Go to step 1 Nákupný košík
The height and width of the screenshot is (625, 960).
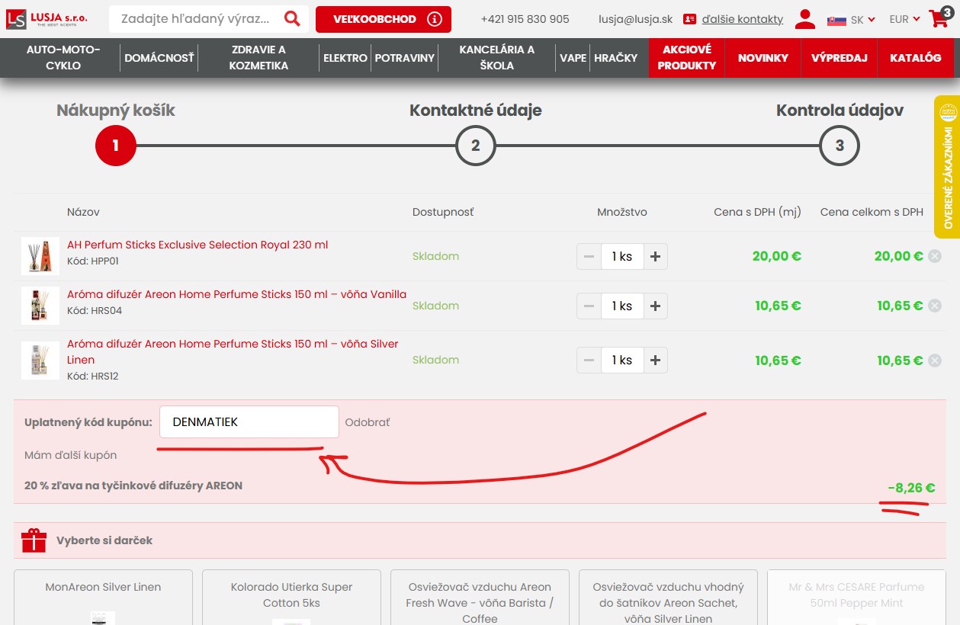click(x=116, y=145)
